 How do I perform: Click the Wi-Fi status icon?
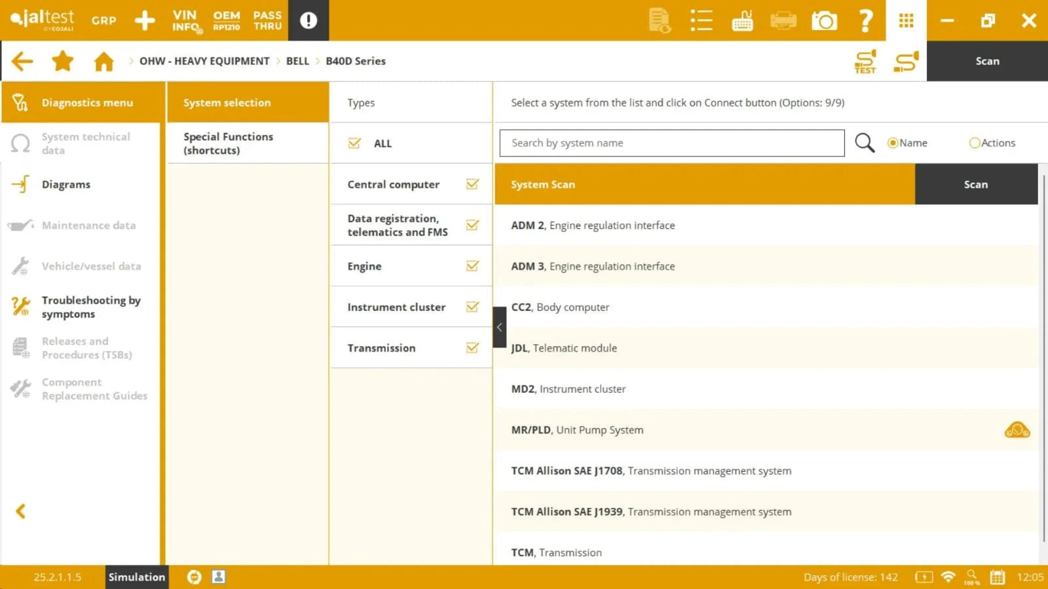tap(948, 577)
